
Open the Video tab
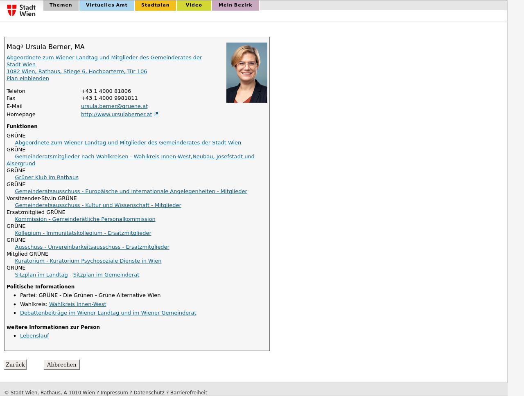point(194,5)
